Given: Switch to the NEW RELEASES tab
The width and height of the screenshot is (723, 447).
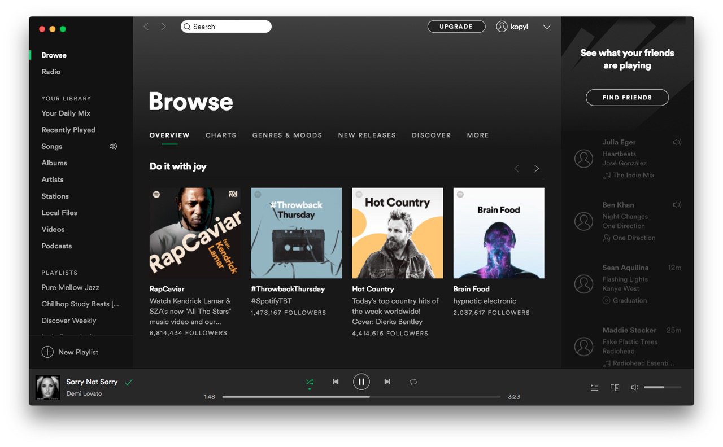Looking at the screenshot, I should pos(367,135).
